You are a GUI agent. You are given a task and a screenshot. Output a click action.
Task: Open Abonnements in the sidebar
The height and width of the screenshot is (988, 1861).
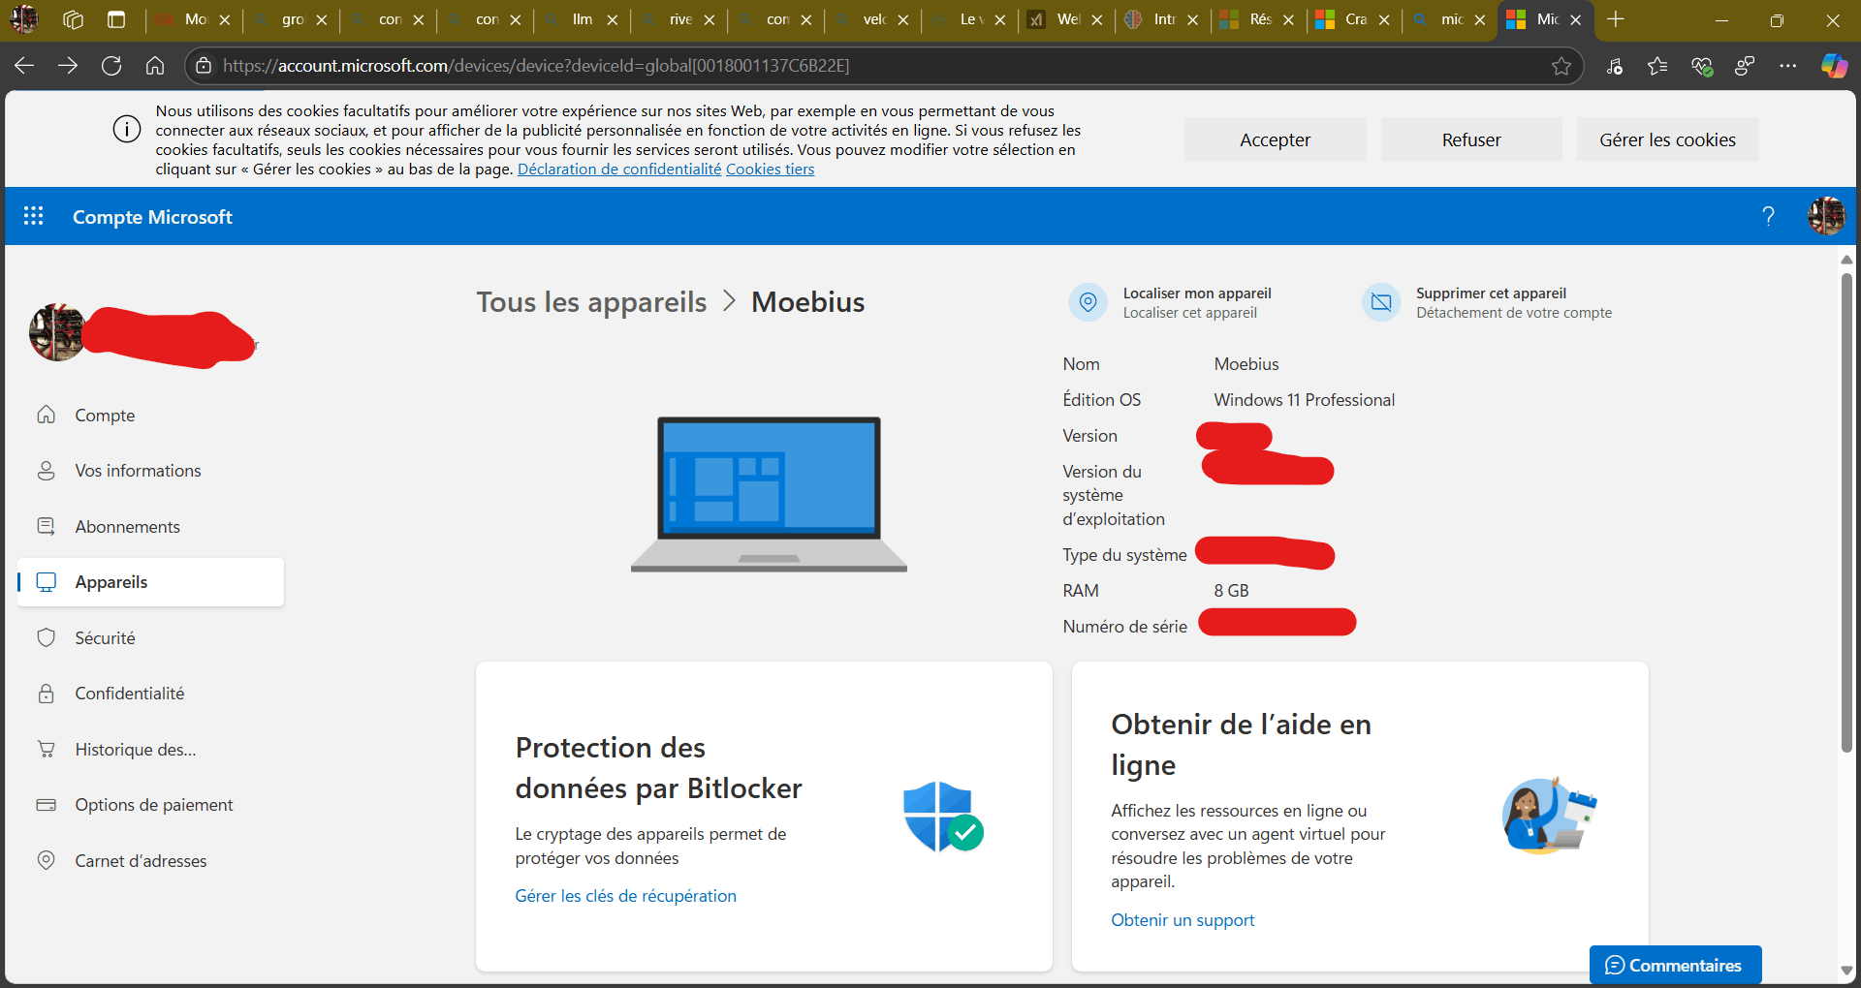point(150,527)
